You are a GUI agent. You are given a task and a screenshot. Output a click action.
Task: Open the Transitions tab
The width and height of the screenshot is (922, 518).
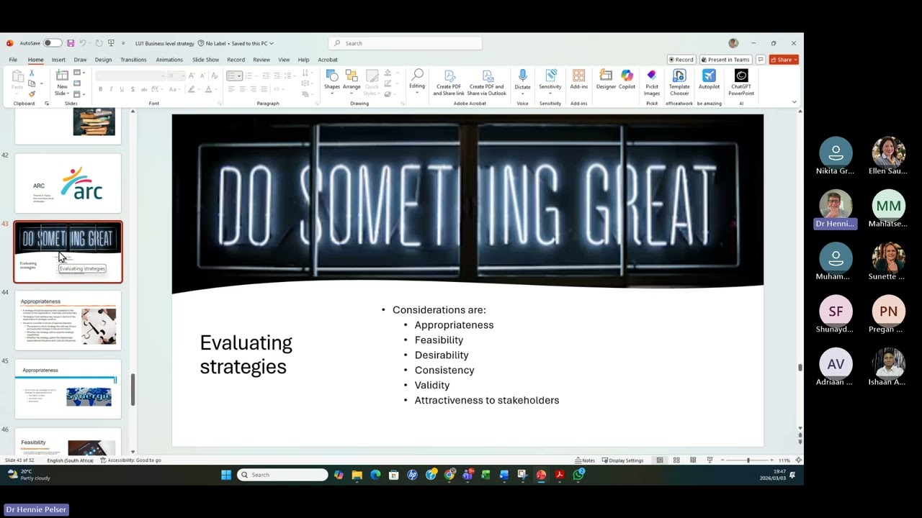pos(133,60)
